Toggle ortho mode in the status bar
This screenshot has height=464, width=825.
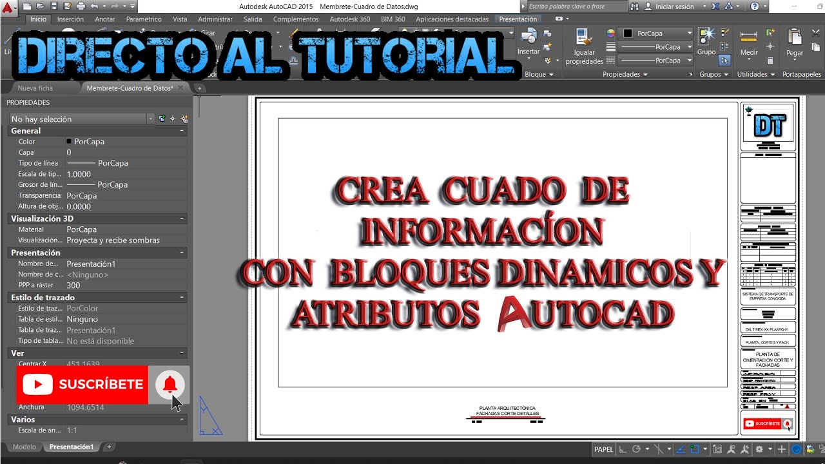pyautogui.click(x=622, y=449)
